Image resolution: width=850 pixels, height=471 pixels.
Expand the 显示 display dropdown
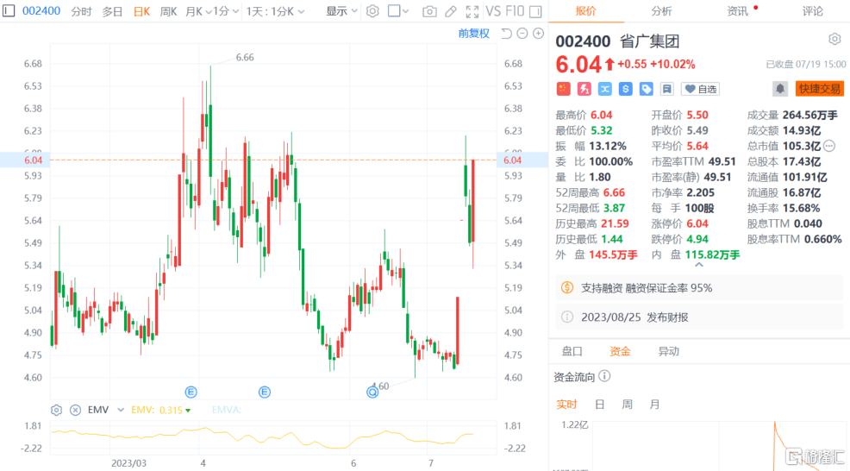click(341, 11)
